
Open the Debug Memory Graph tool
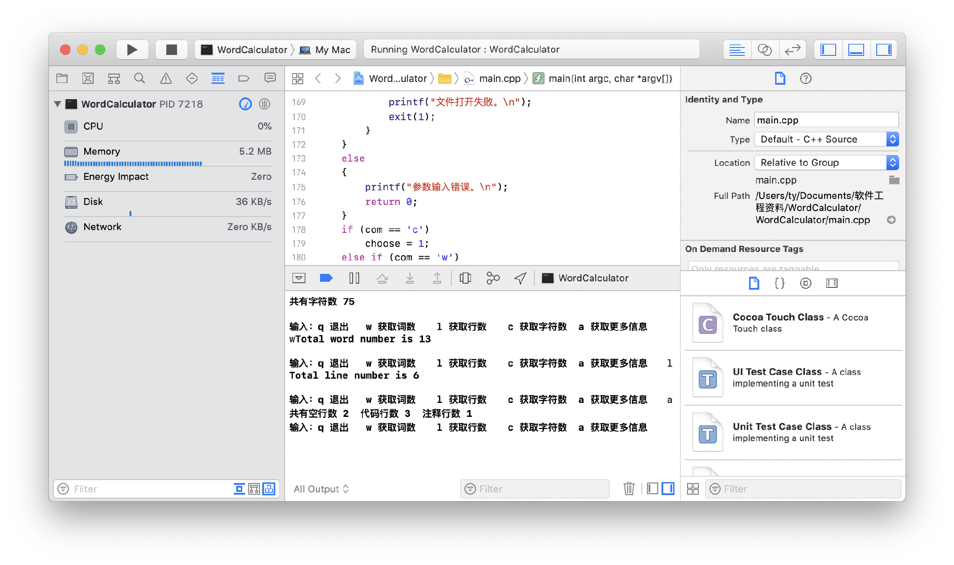click(493, 278)
